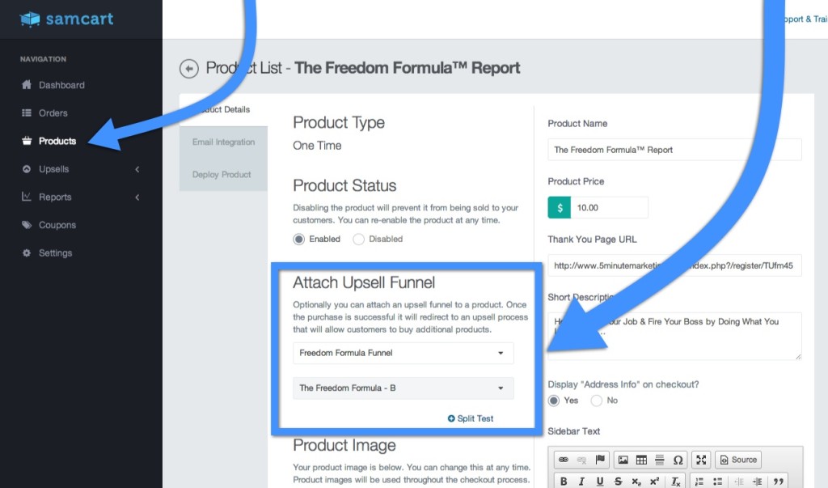Insert an image in Sidebar Text editor
Image resolution: width=828 pixels, height=488 pixels.
623,460
